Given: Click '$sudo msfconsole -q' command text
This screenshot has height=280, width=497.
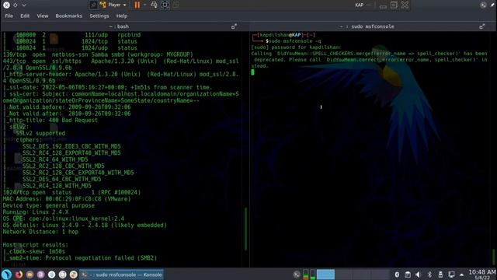Looking at the screenshot, I should (x=294, y=41).
